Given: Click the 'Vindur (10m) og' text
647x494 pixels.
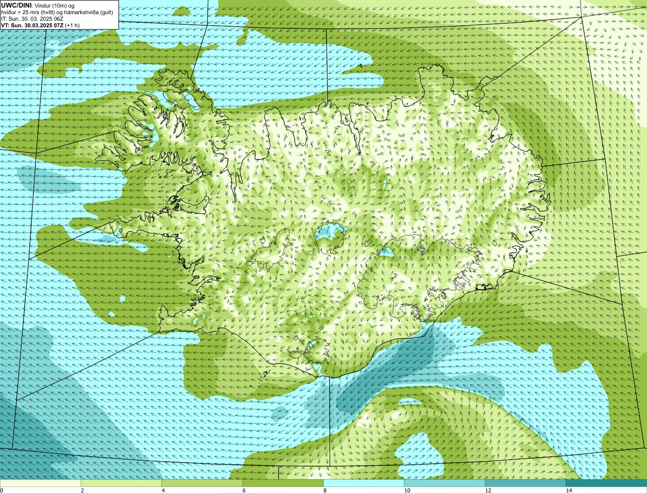Looking at the screenshot, I should coord(55,6).
